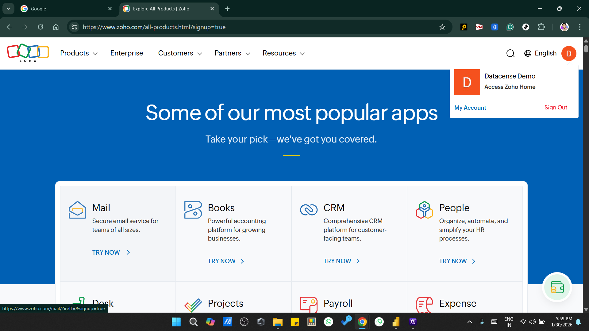Click the Books app icon
The width and height of the screenshot is (589, 331).
pos(193,210)
